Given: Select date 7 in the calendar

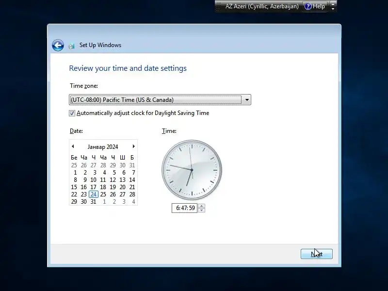Looking at the screenshot, I should tap(133, 173).
